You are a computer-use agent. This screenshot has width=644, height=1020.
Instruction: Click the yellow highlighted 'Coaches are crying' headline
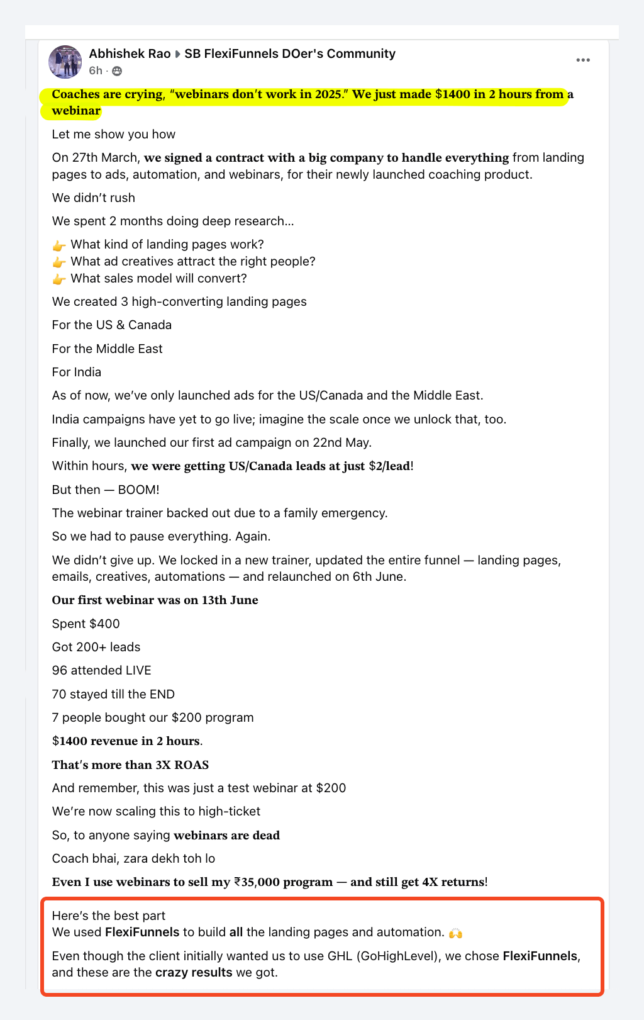[x=308, y=94]
